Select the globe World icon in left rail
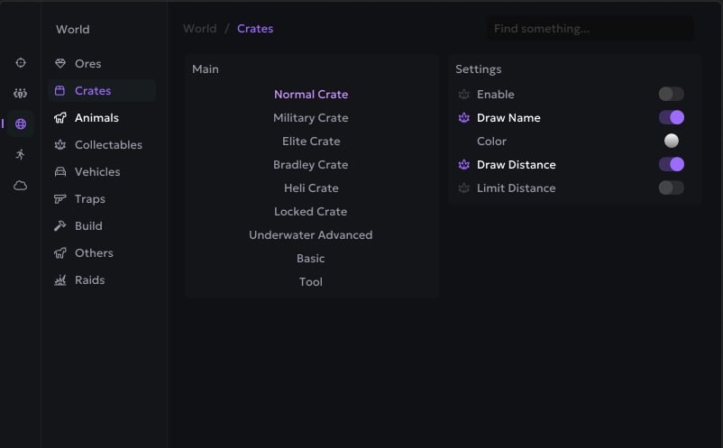The width and height of the screenshot is (723, 448). coord(21,124)
